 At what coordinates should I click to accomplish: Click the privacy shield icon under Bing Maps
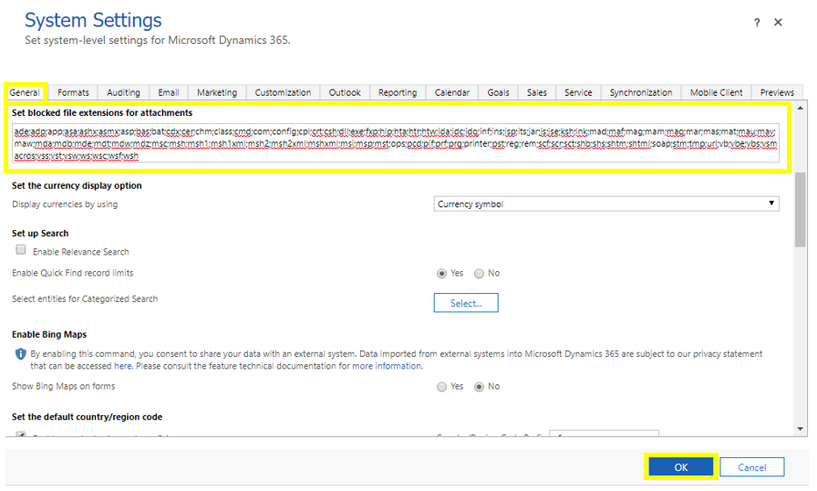pos(20,354)
